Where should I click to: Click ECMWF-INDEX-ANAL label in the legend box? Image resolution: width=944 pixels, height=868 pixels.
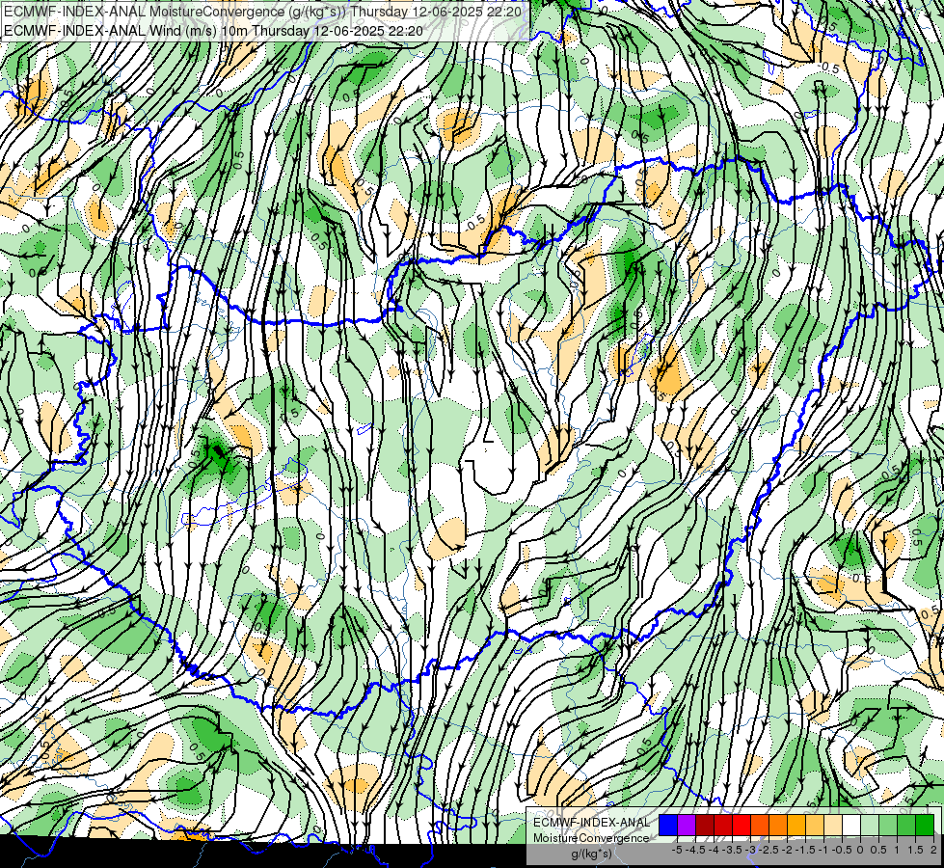coord(591,823)
